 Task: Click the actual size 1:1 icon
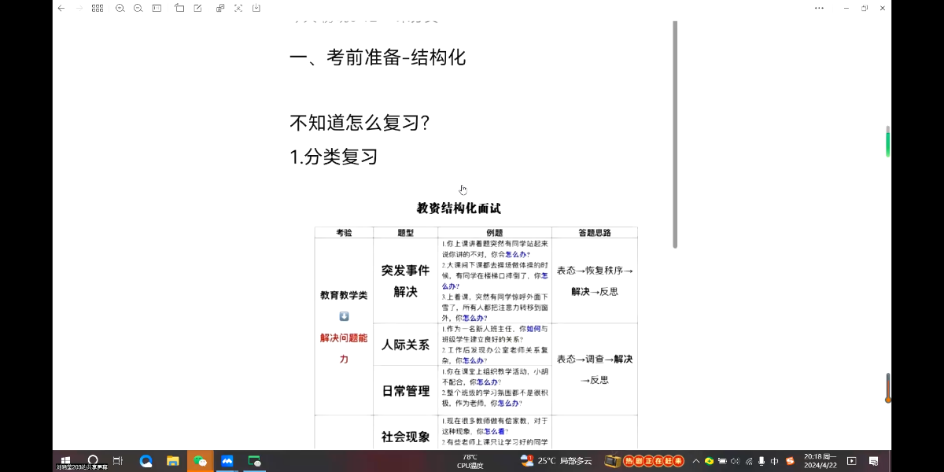pyautogui.click(x=157, y=8)
